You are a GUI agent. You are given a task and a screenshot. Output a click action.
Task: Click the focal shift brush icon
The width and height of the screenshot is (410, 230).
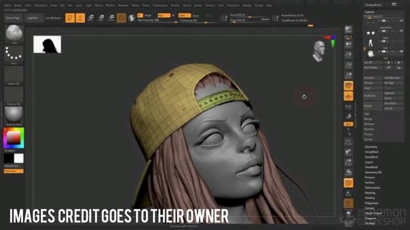point(224,18)
